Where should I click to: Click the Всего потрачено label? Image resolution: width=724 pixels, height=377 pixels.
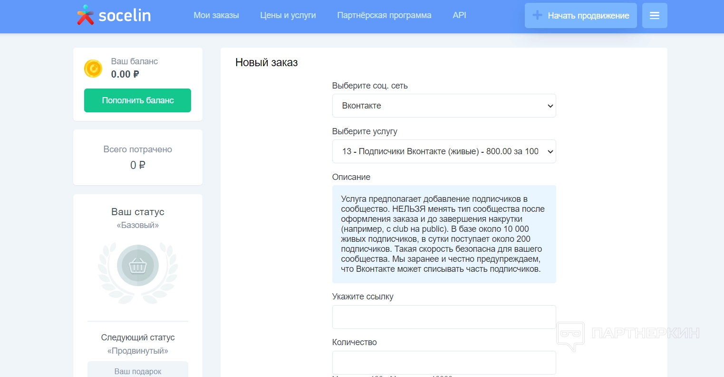(x=138, y=149)
